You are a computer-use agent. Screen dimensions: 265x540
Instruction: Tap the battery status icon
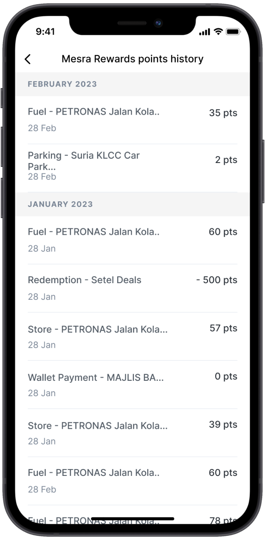(233, 32)
